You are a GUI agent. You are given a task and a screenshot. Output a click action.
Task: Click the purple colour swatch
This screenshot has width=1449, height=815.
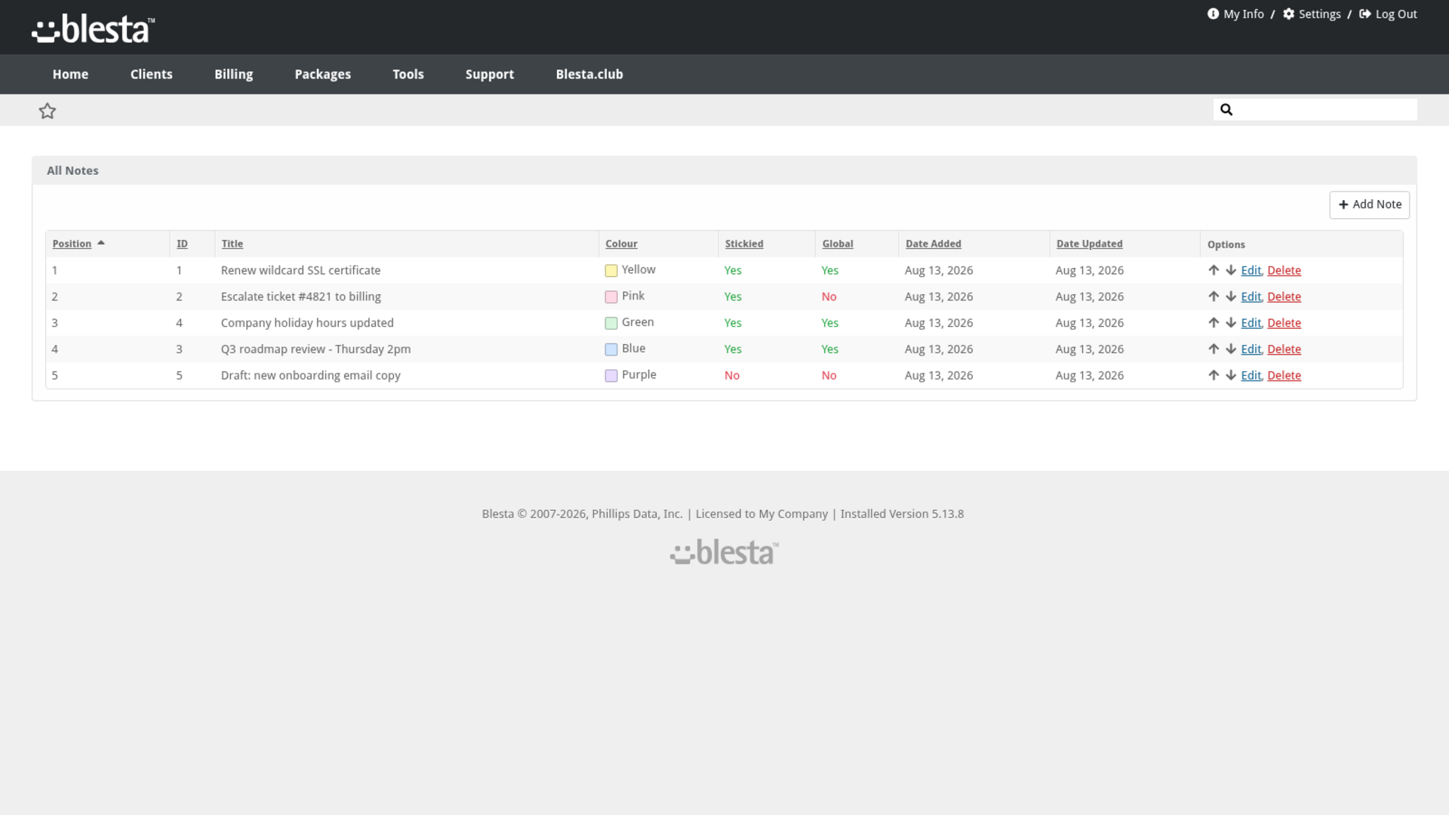point(611,376)
